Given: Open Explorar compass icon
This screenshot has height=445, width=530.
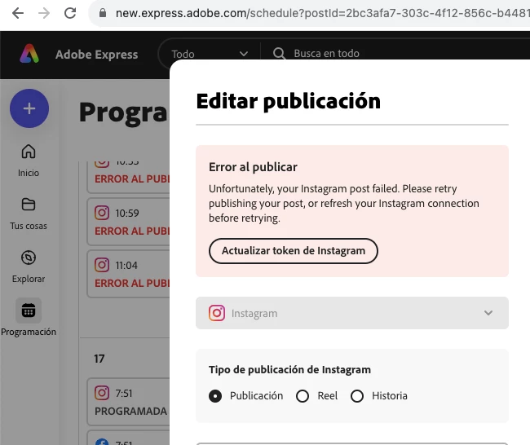Looking at the screenshot, I should (29, 258).
